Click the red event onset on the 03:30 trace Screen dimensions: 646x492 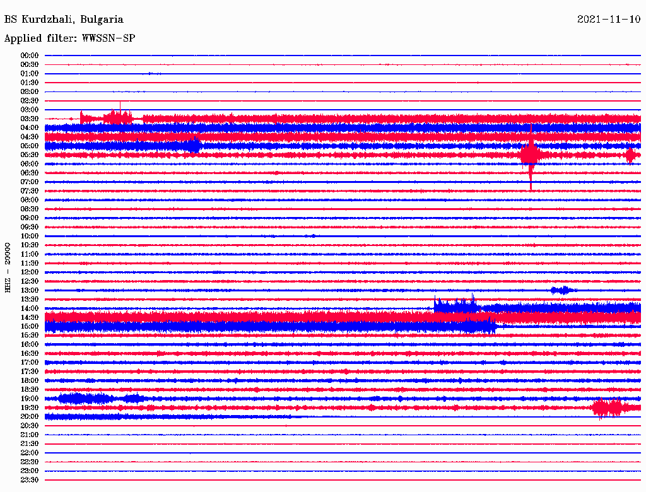pos(81,117)
